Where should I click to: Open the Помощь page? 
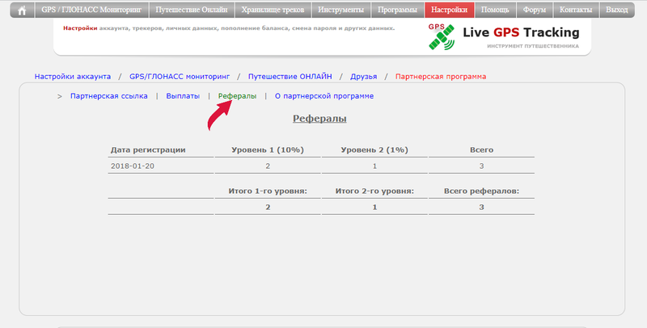tap(495, 11)
